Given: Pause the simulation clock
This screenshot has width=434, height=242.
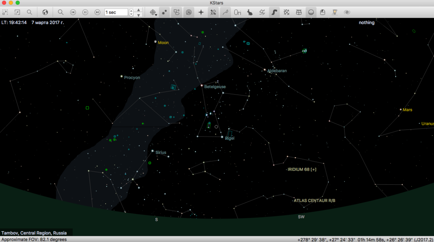Looking at the screenshot, I should (85, 12).
